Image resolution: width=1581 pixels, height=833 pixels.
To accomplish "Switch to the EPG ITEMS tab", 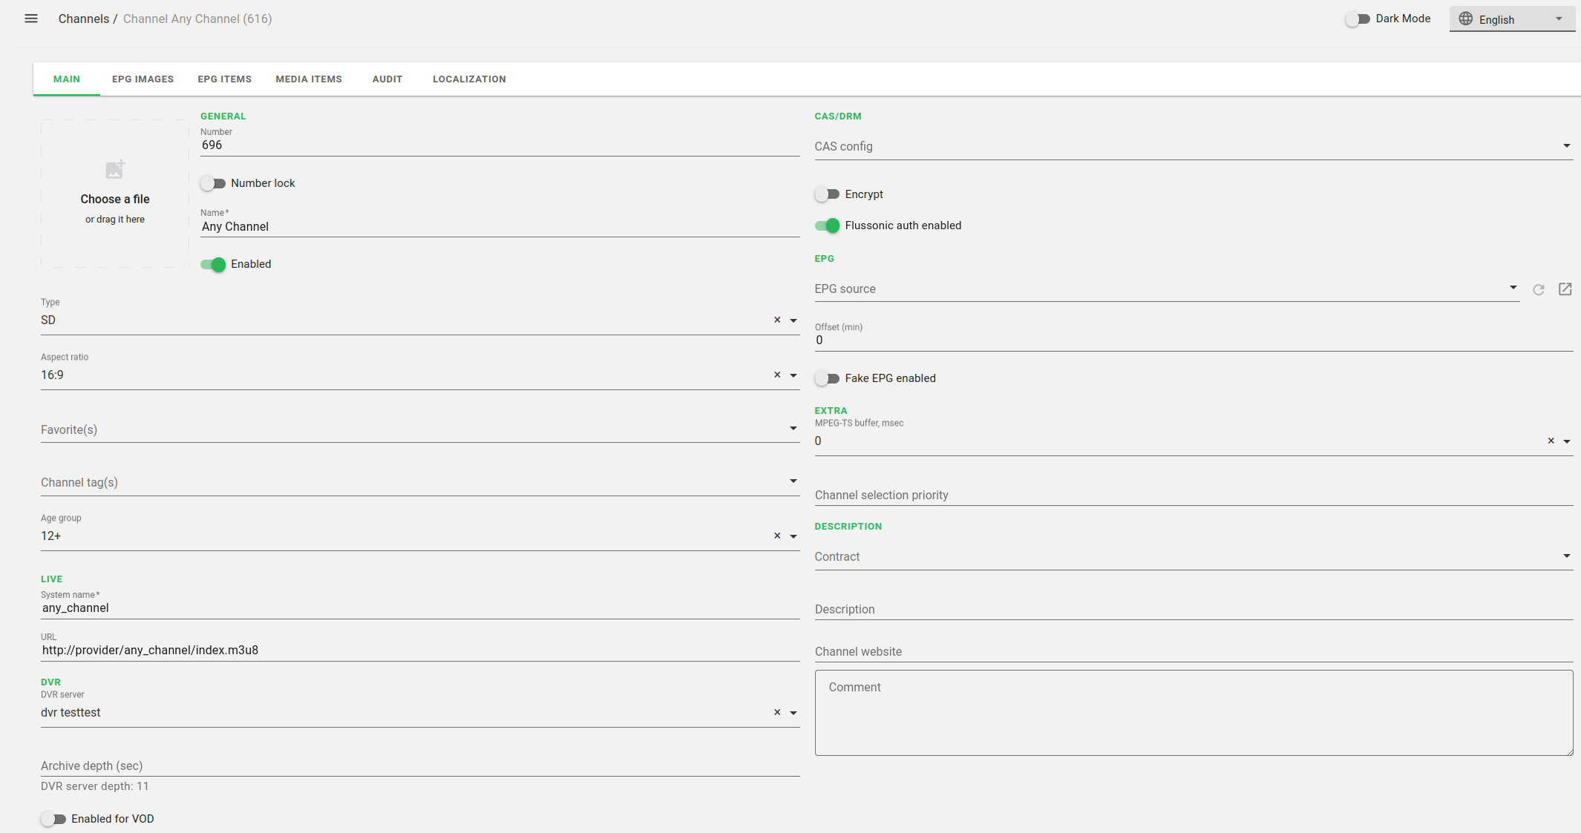I will point(224,79).
